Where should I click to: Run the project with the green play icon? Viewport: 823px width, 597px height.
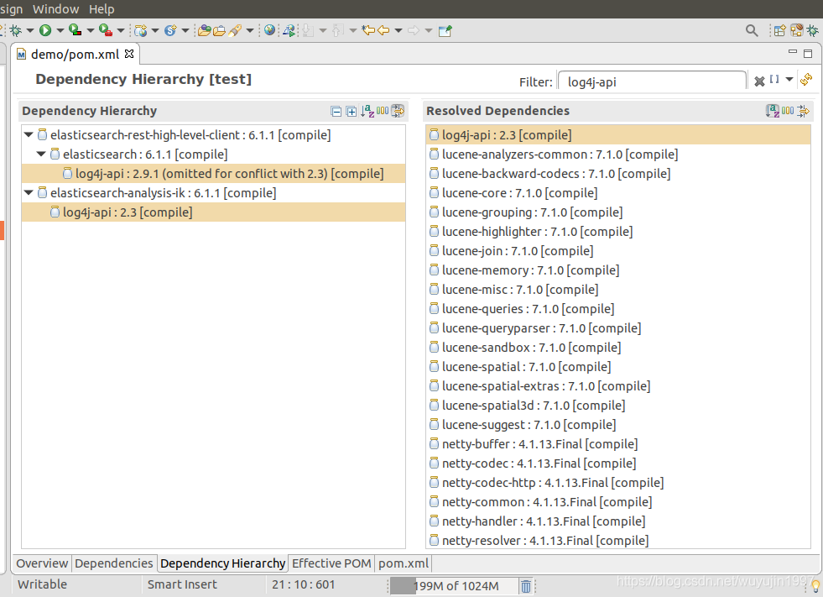tap(45, 29)
